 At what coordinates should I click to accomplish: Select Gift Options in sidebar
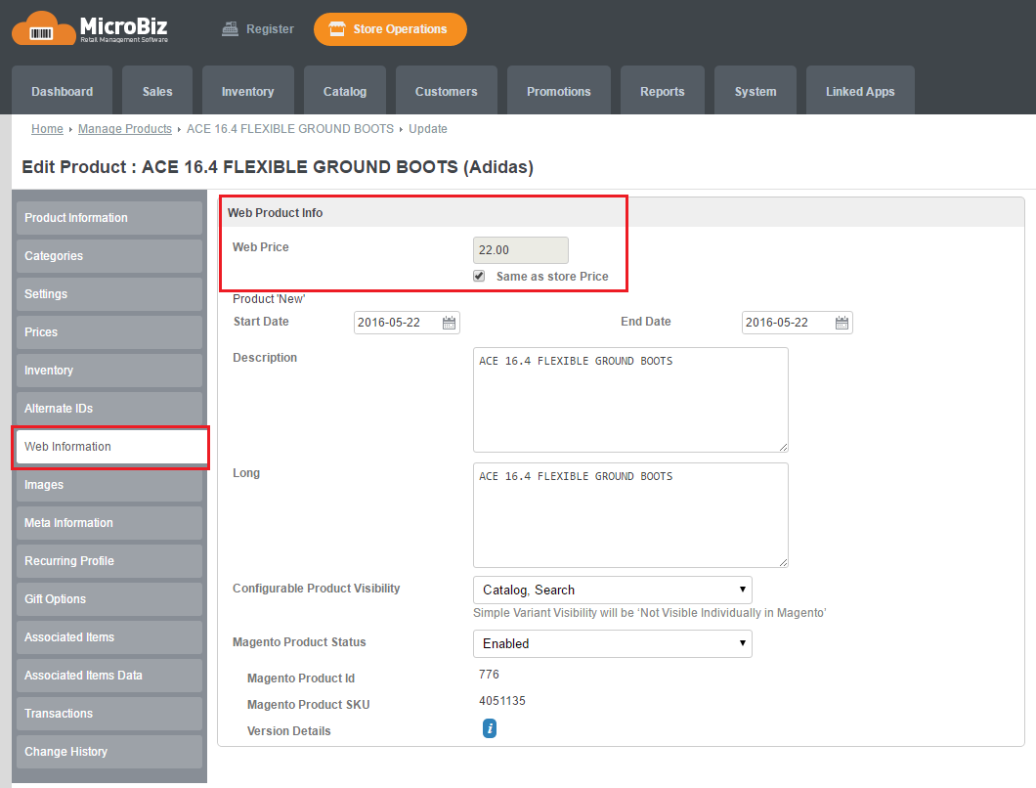tap(109, 599)
